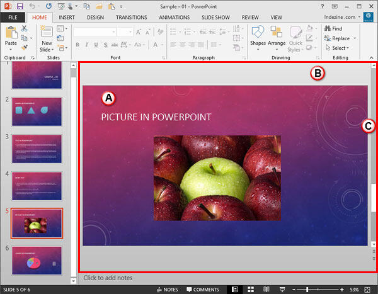Open Clipboard dialog launcher

pyautogui.click(x=33, y=58)
